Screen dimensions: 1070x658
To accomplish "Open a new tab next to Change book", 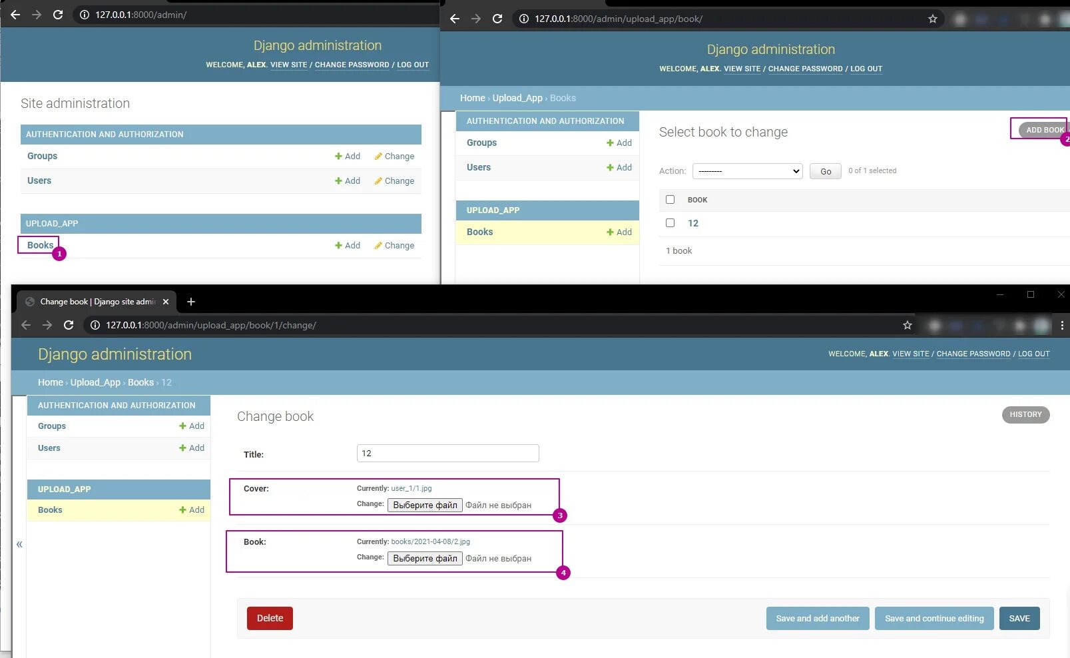I will click(x=191, y=302).
